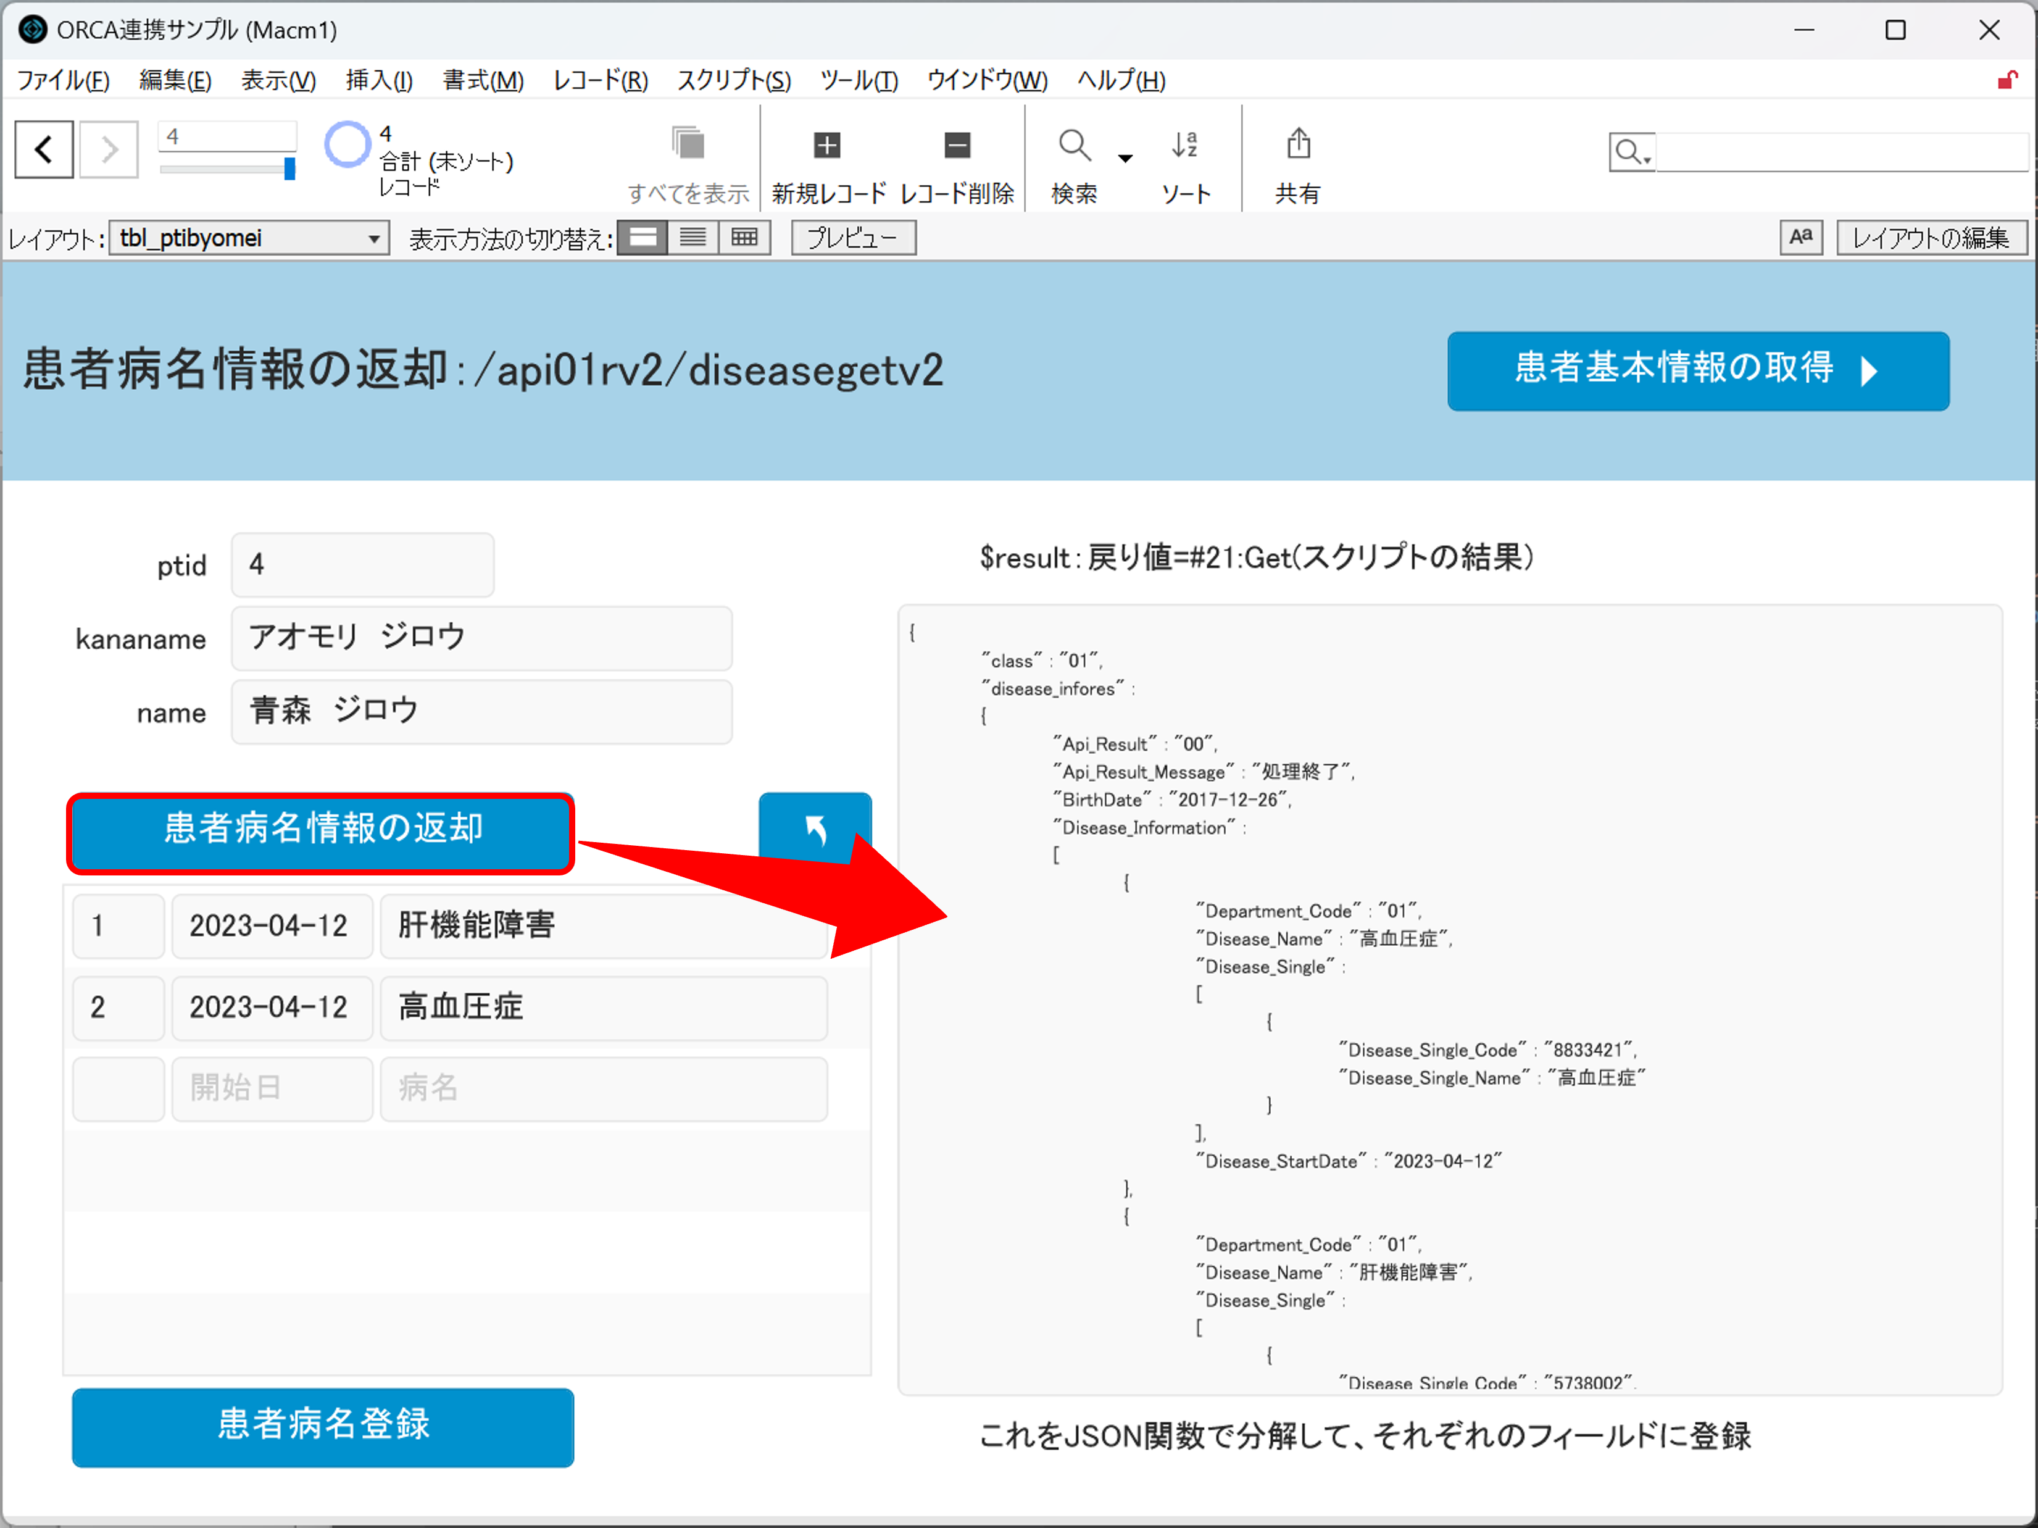
Task: Click the record navigation slider handle
Action: pos(289,169)
